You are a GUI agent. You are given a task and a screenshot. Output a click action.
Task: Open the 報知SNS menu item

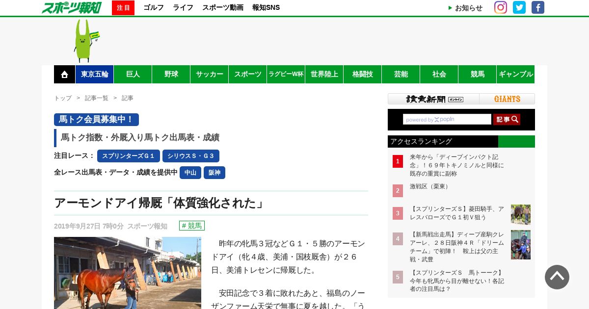(x=266, y=8)
